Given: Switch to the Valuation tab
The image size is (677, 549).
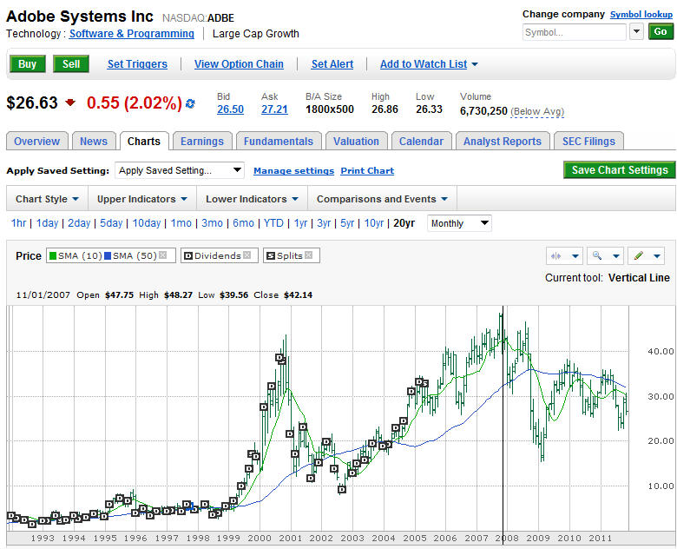Looking at the screenshot, I should pos(356,142).
